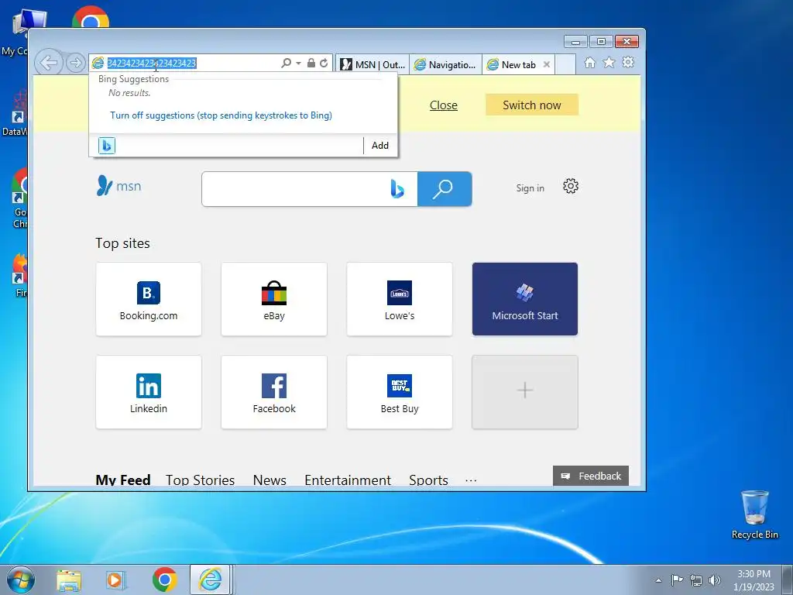Open the Lowe's top site tile
Screen dimensions: 793x595
pyautogui.click(x=400, y=299)
